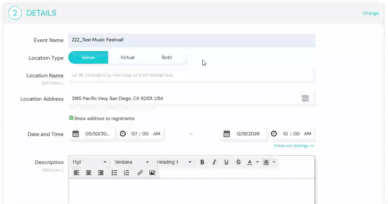
Task: Click the start time hour 07
Action: pos(134,134)
